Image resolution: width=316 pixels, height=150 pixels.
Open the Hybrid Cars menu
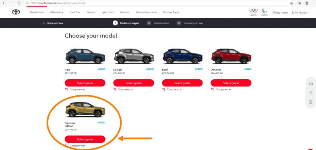[107, 12]
